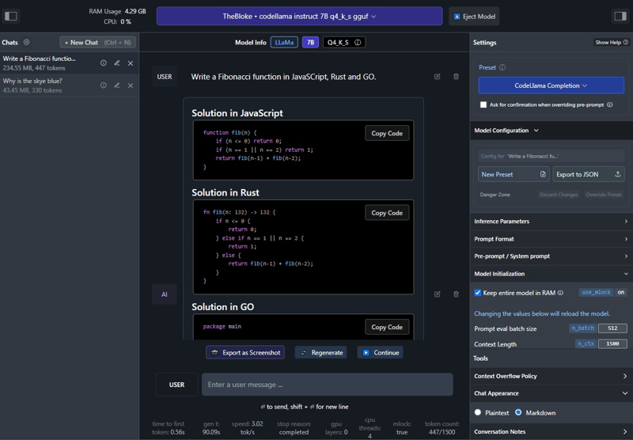
Task: Edit the AI message with edit icon
Action: click(x=438, y=294)
